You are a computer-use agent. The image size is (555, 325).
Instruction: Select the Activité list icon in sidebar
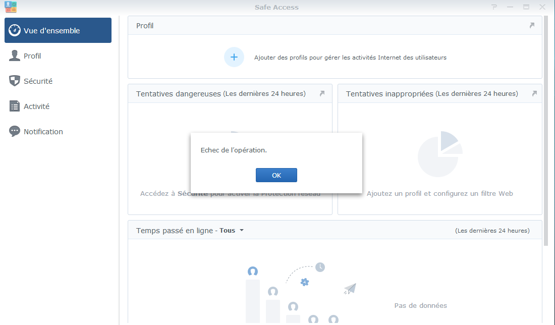coord(14,106)
